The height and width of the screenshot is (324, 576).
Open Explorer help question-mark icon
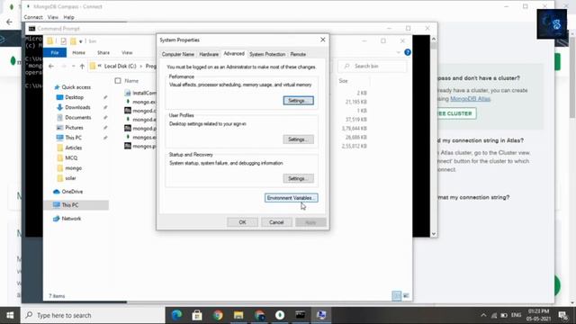tap(408, 52)
